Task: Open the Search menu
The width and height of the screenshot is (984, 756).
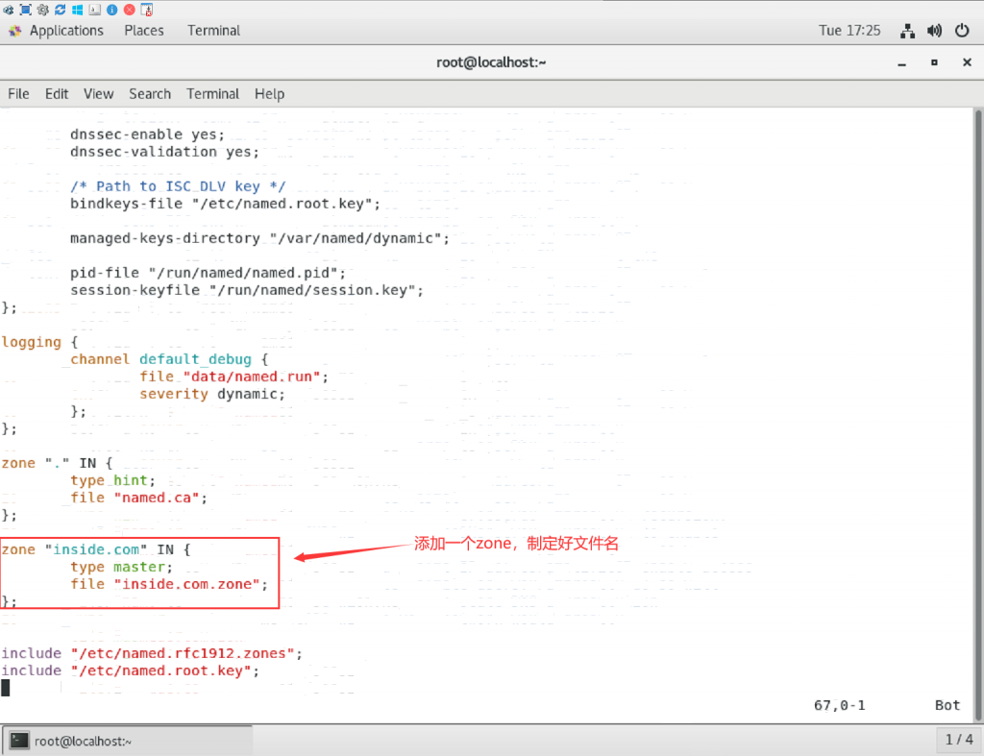Action: [x=150, y=94]
